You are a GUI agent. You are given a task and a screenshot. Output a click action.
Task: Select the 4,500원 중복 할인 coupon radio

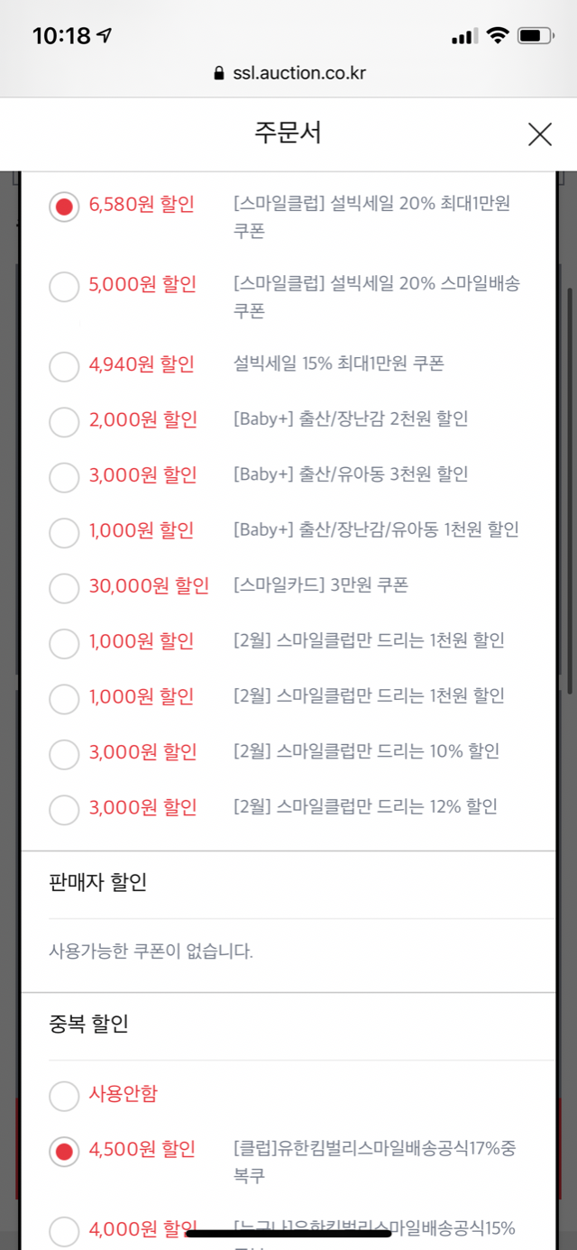click(x=64, y=1152)
